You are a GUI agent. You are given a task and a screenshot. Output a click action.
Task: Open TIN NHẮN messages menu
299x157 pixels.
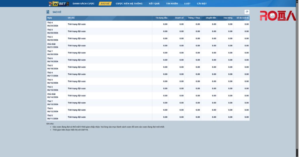[172, 4]
